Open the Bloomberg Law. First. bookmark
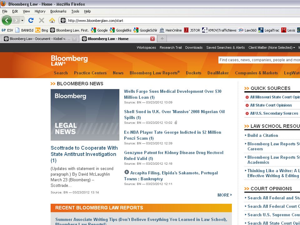The image size is (300, 225). pyautogui.click(x=69, y=30)
